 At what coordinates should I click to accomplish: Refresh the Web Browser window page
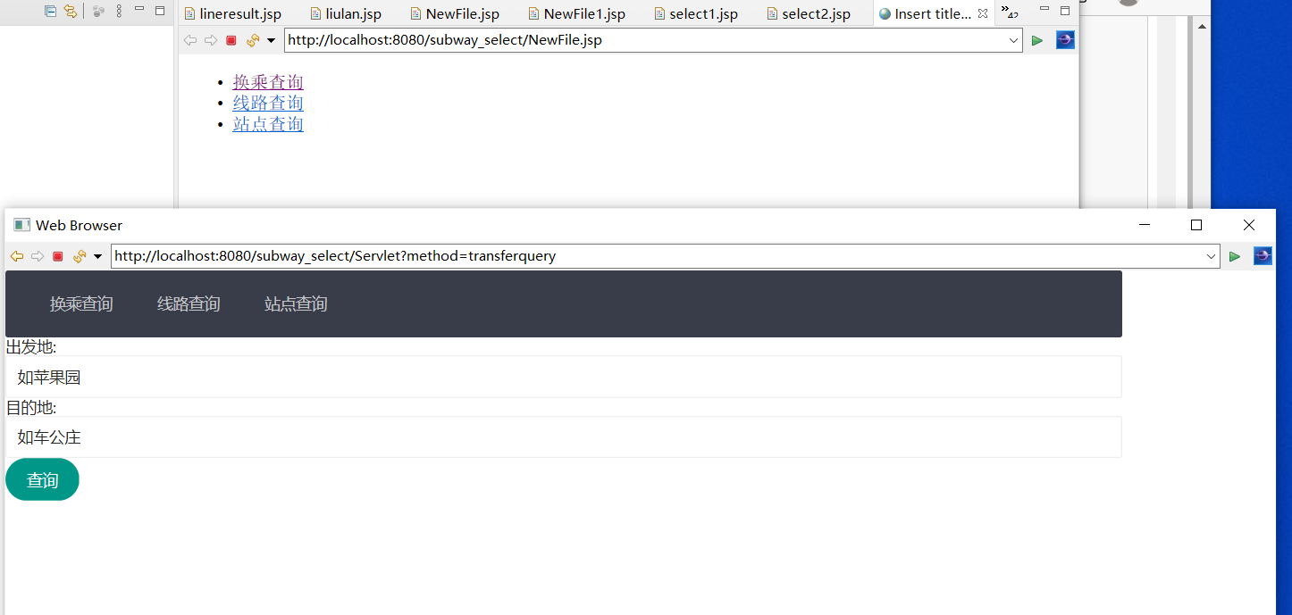coord(80,256)
